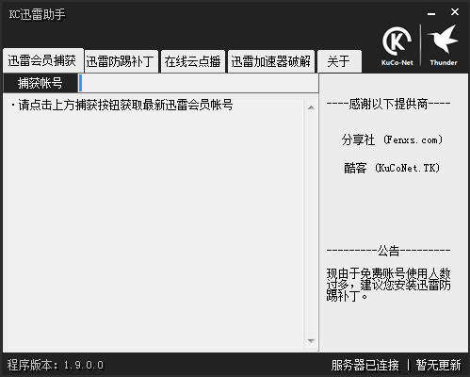Click the announcement text about 迅雷防踢补丁

click(388, 285)
